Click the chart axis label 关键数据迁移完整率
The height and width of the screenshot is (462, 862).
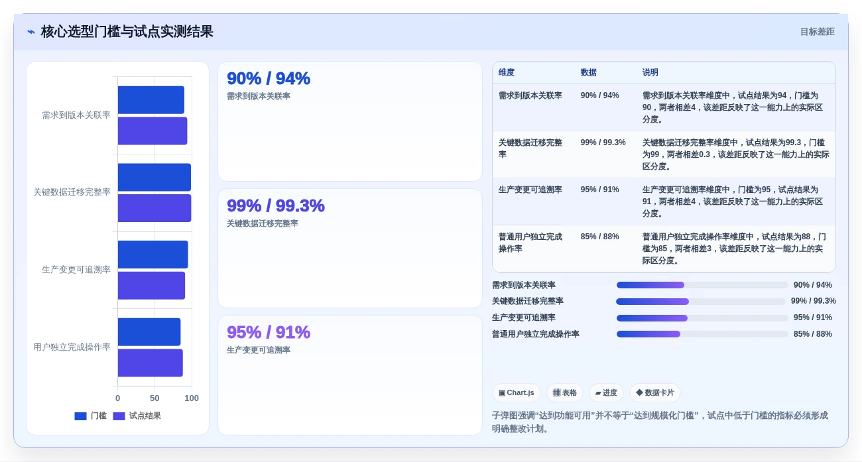tap(72, 192)
